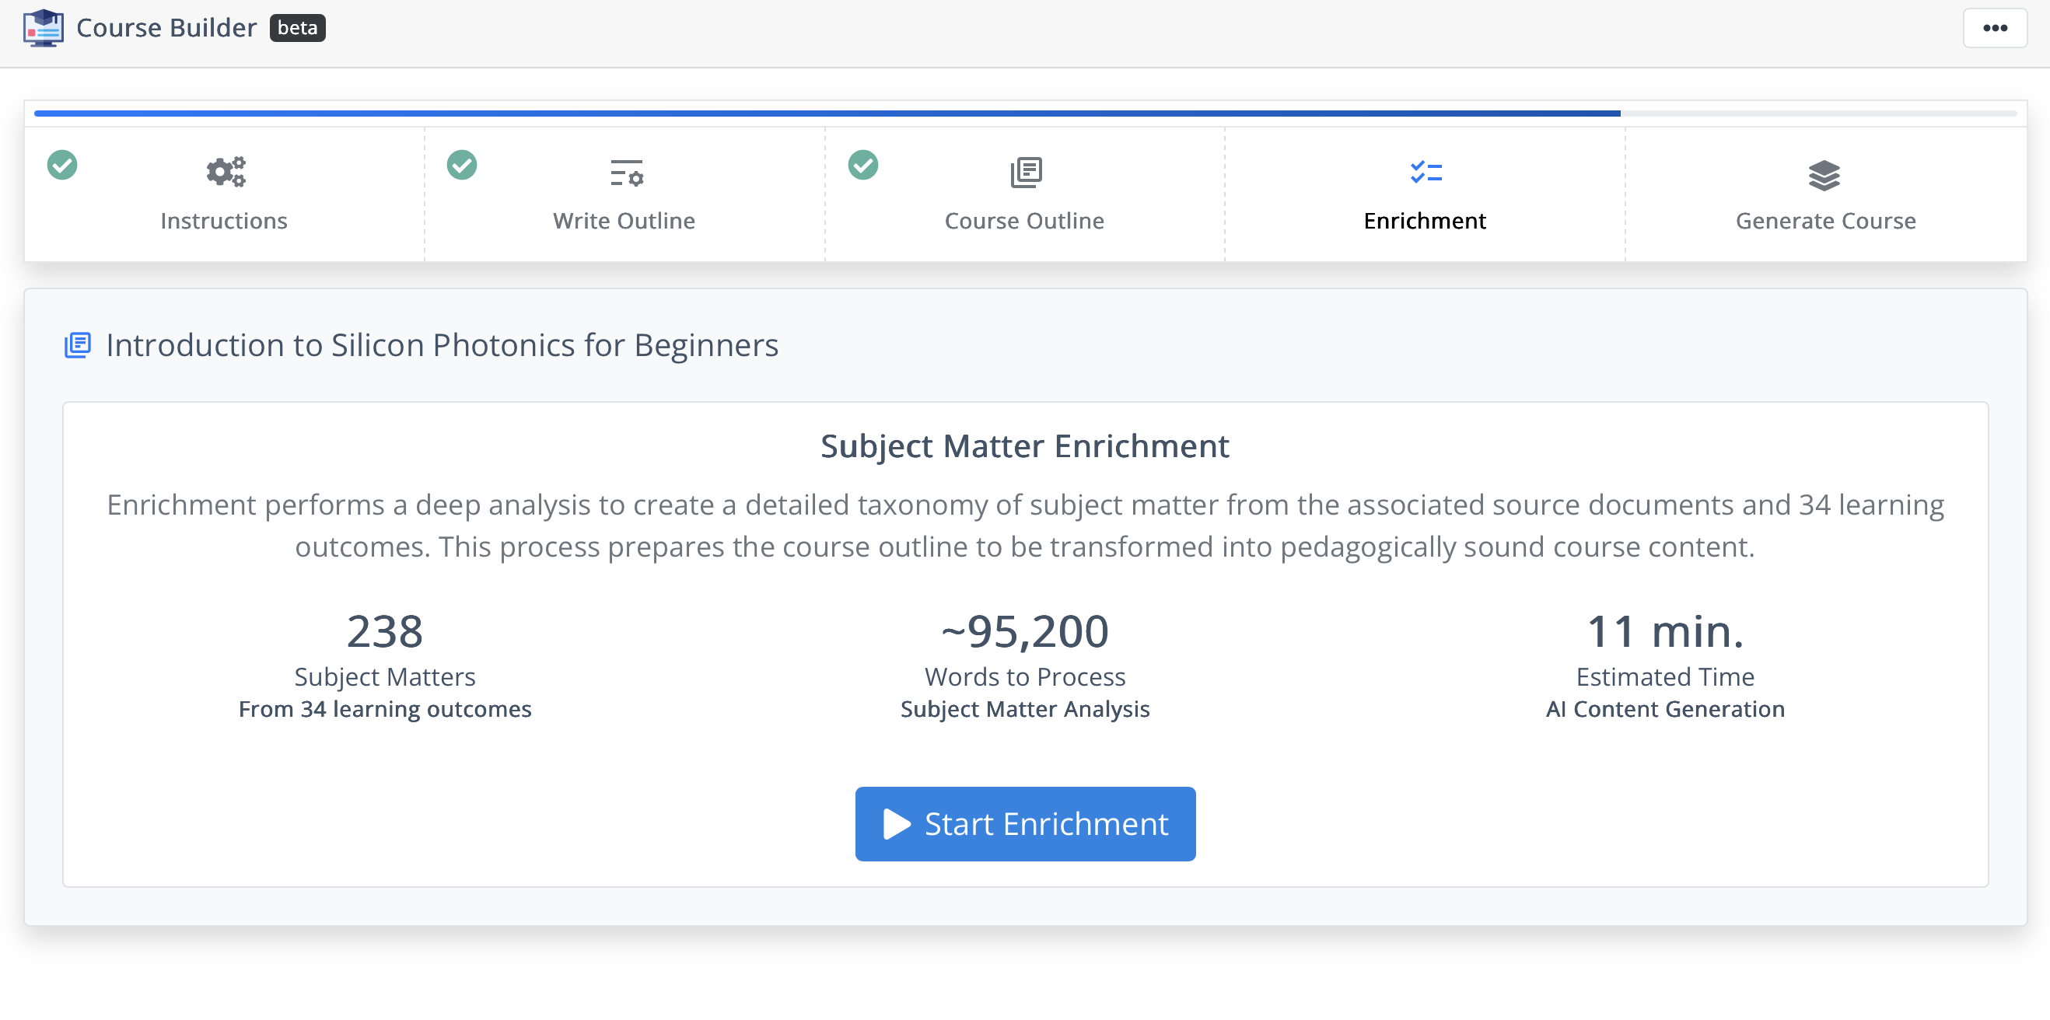Image resolution: width=2050 pixels, height=1020 pixels.
Task: Switch to the Write Outline step
Action: pyautogui.click(x=624, y=219)
